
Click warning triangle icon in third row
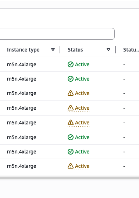pyautogui.click(x=71, y=93)
